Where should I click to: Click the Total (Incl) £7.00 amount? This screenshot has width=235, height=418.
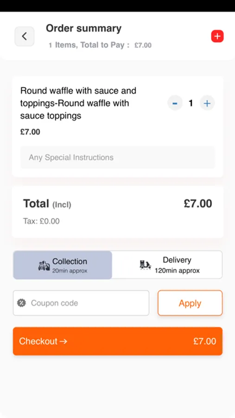(x=198, y=203)
